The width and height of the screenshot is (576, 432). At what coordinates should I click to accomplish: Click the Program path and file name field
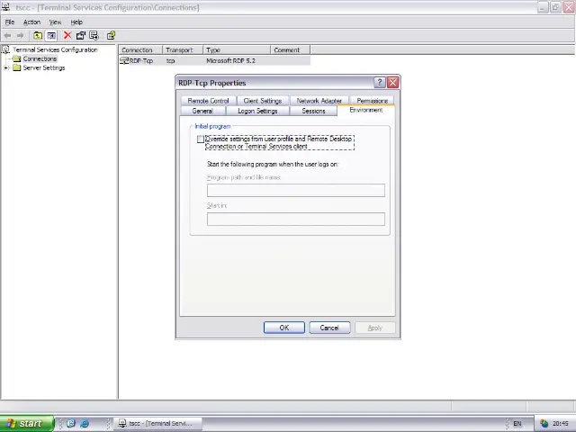[x=296, y=190]
